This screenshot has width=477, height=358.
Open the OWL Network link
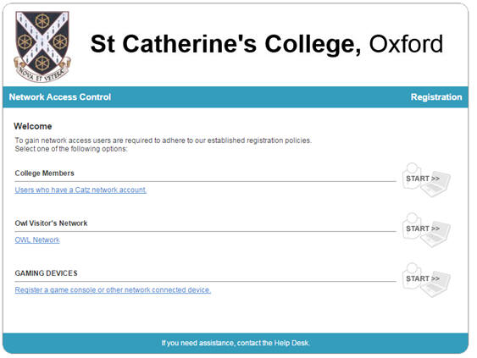[37, 240]
